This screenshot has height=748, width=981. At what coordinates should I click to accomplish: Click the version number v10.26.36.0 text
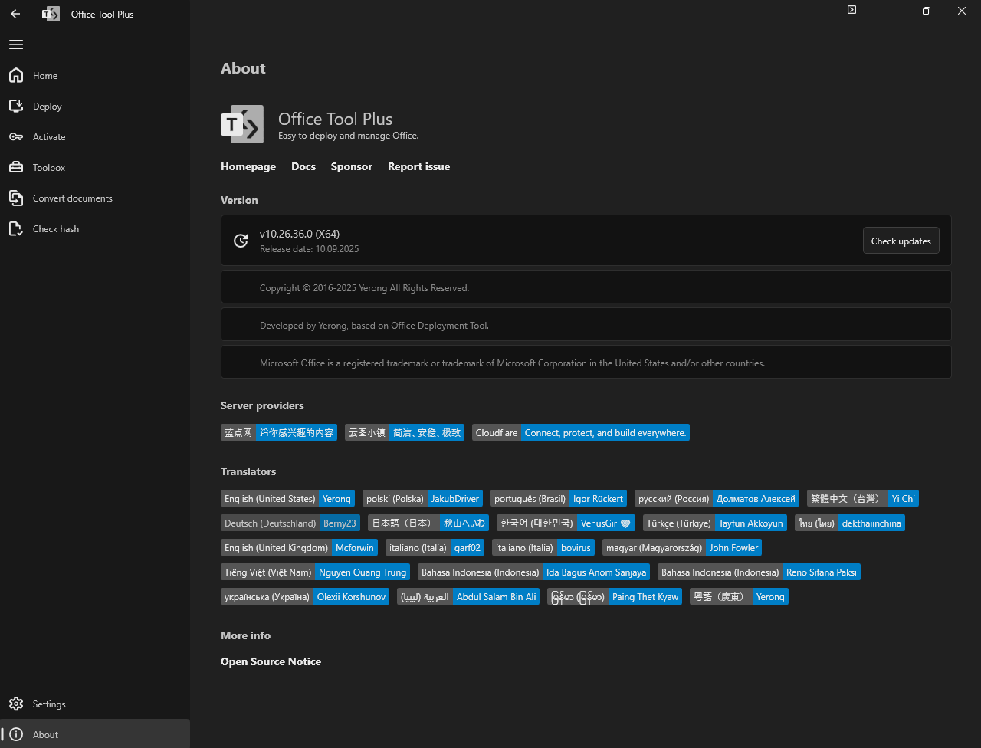pyautogui.click(x=300, y=234)
